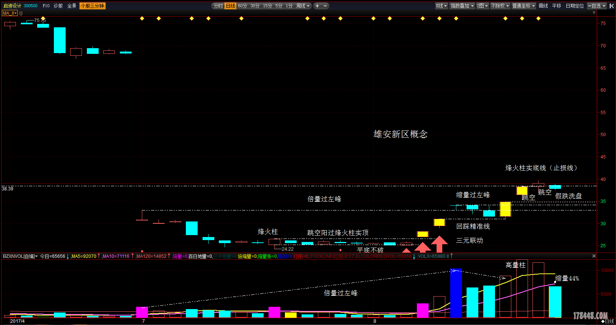616x325 pixels.
Task: Click stock code 300500
Action: (31, 6)
